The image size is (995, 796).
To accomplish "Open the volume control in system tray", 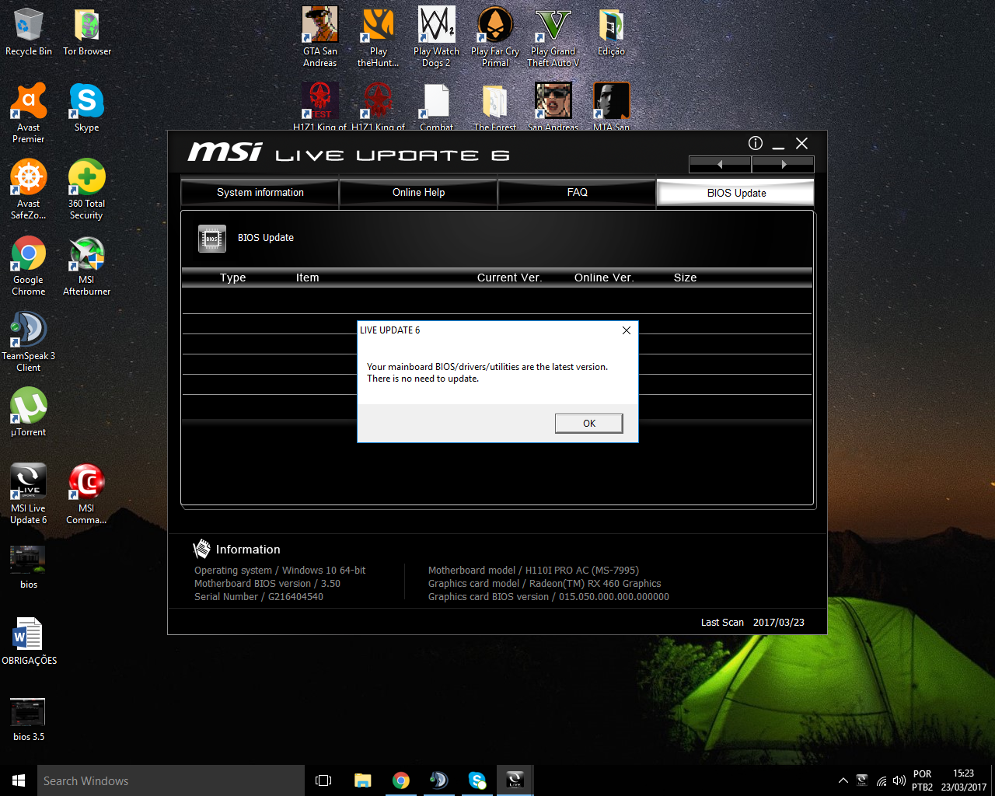I will 899,780.
